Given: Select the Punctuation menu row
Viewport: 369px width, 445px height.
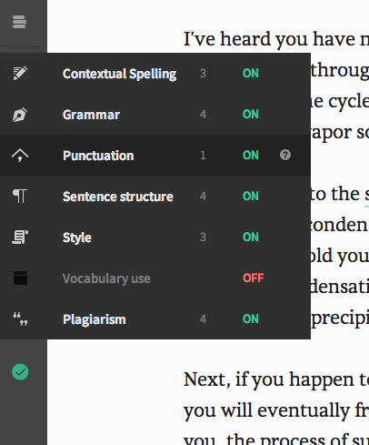Looking at the screenshot, I should click(x=155, y=155).
